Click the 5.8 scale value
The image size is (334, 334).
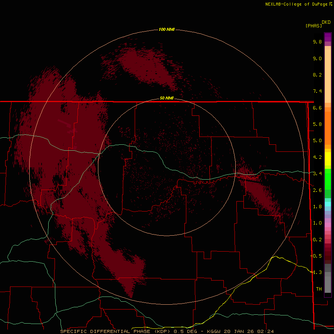317,124
